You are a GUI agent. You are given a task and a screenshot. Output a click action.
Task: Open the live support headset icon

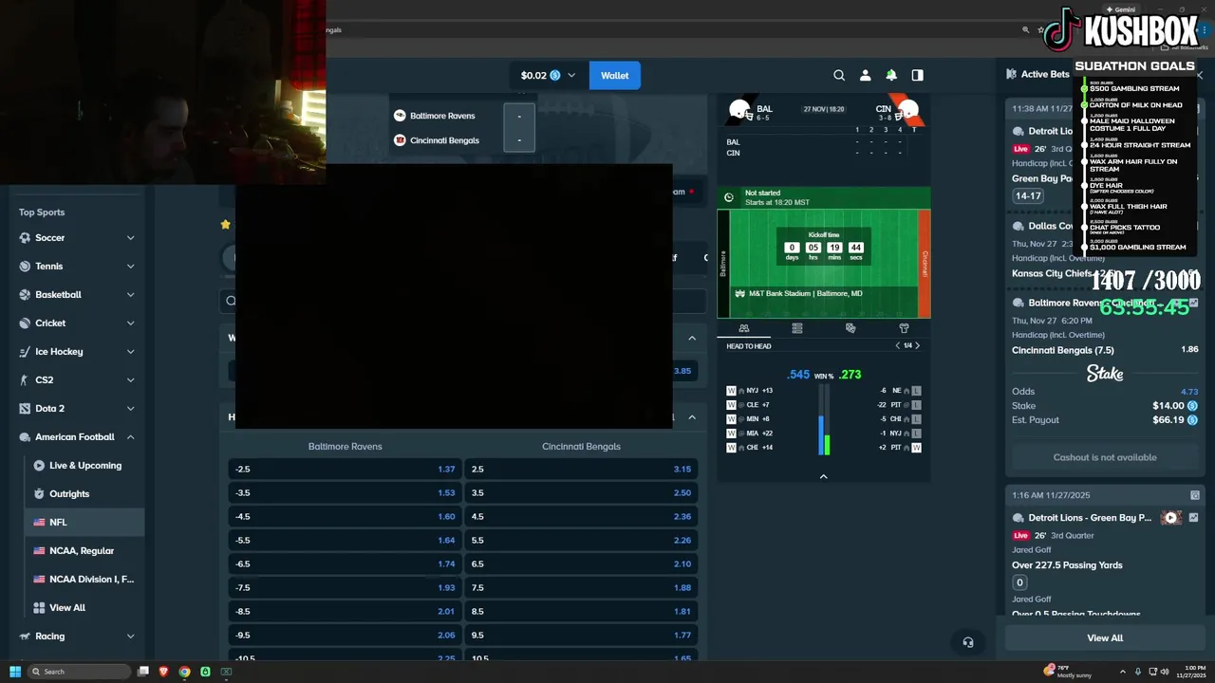point(968,642)
